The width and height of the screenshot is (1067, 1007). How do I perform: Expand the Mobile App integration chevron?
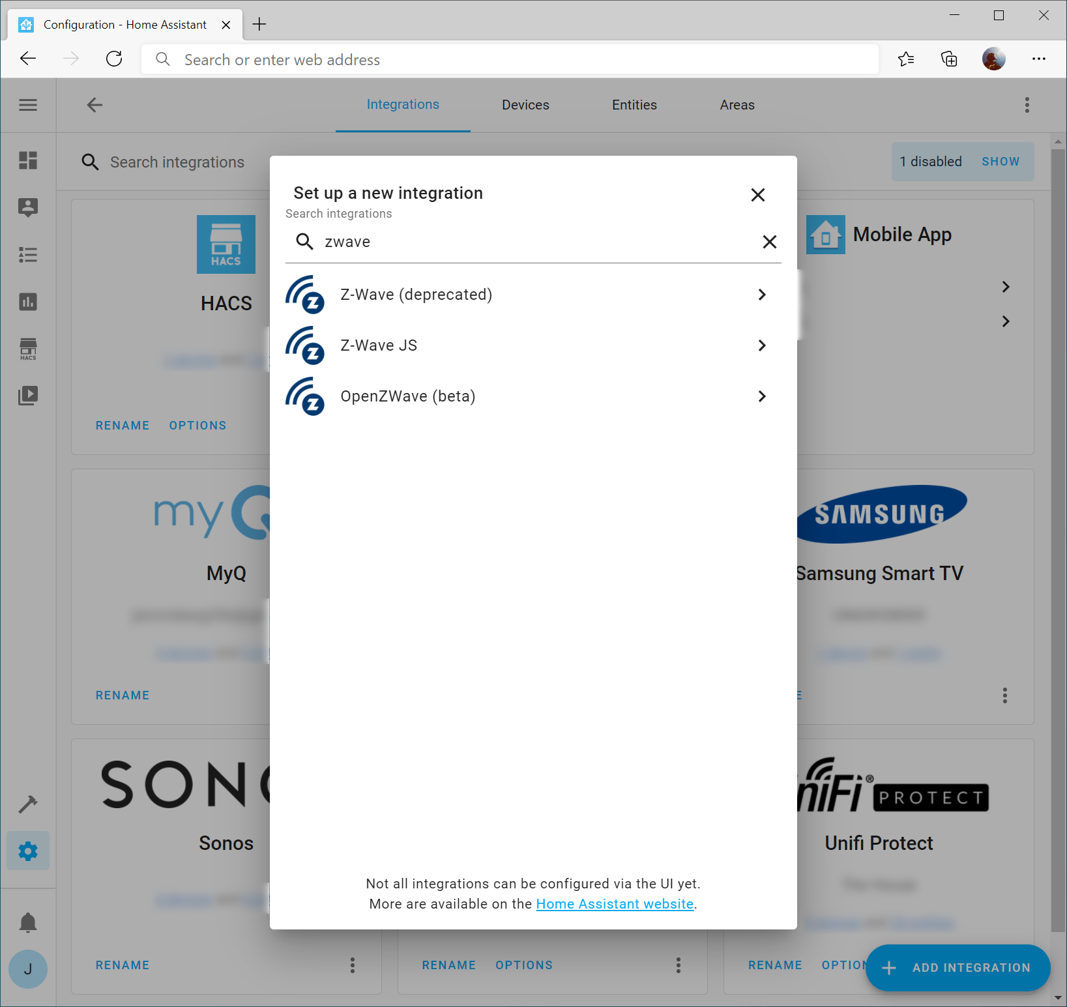point(1005,287)
